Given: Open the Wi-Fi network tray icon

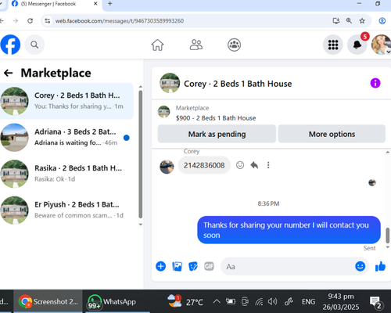Looking at the screenshot, I should tap(259, 302).
